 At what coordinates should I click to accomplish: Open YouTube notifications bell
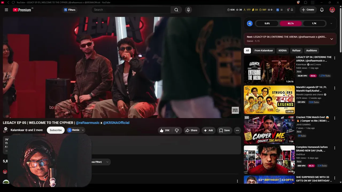(x=322, y=10)
